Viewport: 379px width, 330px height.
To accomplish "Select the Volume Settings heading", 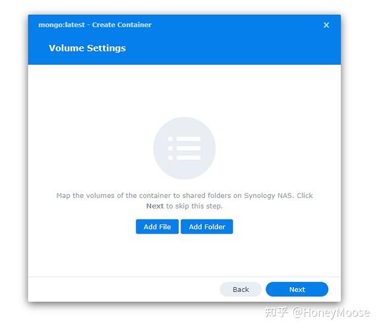I will coord(87,48).
